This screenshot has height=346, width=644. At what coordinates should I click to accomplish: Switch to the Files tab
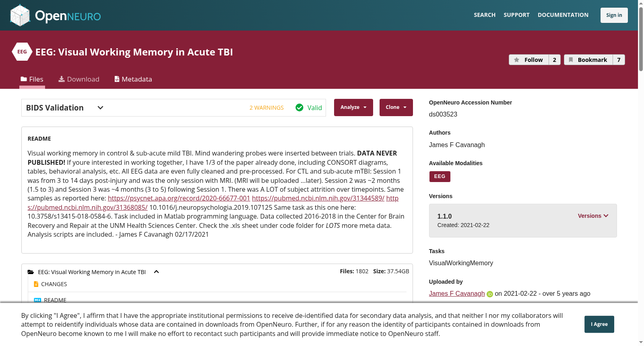tap(32, 80)
